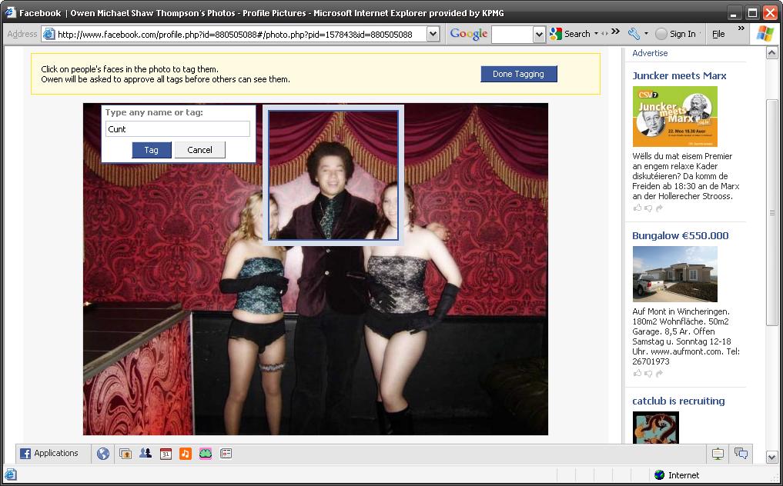
Task: Click the Done Tagging button
Action: [518, 74]
